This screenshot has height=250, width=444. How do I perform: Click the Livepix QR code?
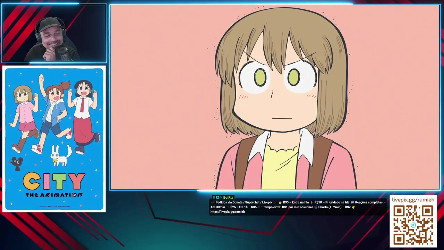click(x=413, y=225)
